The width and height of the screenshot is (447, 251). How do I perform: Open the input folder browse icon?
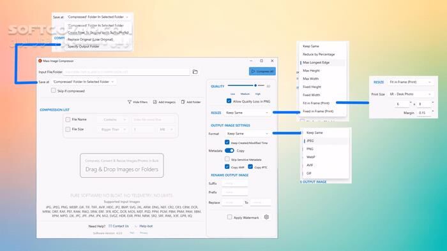[x=195, y=72]
